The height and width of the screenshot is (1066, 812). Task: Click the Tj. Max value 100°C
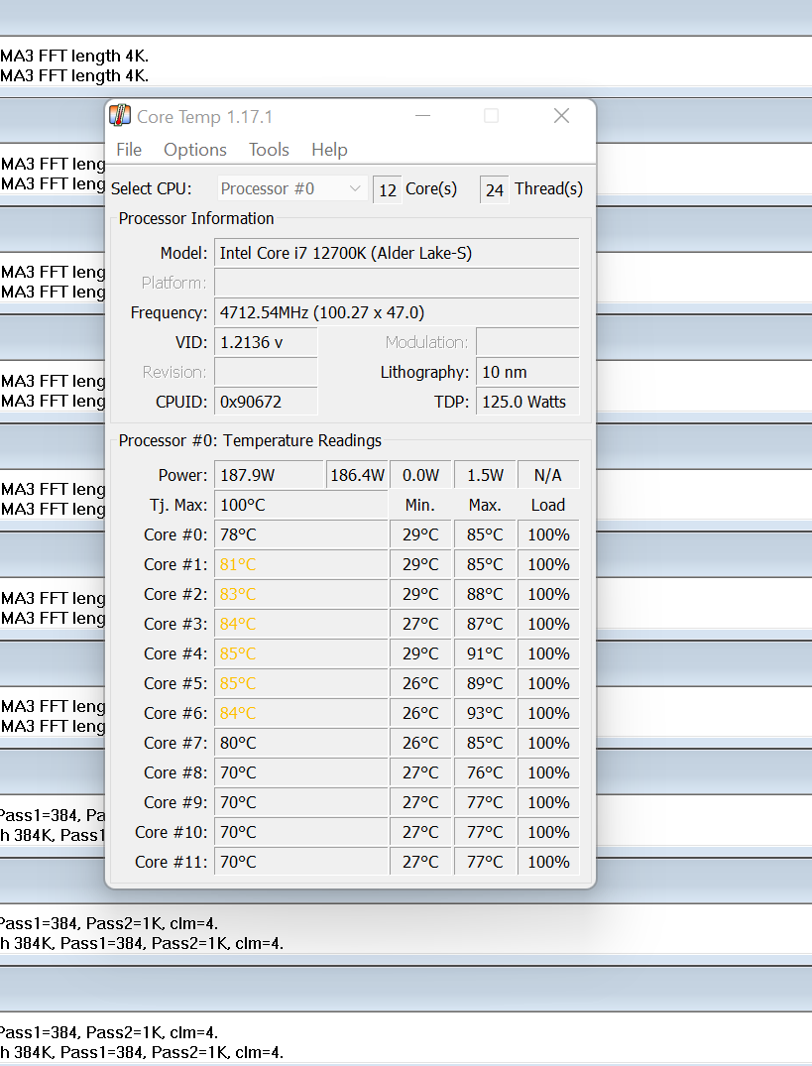301,505
